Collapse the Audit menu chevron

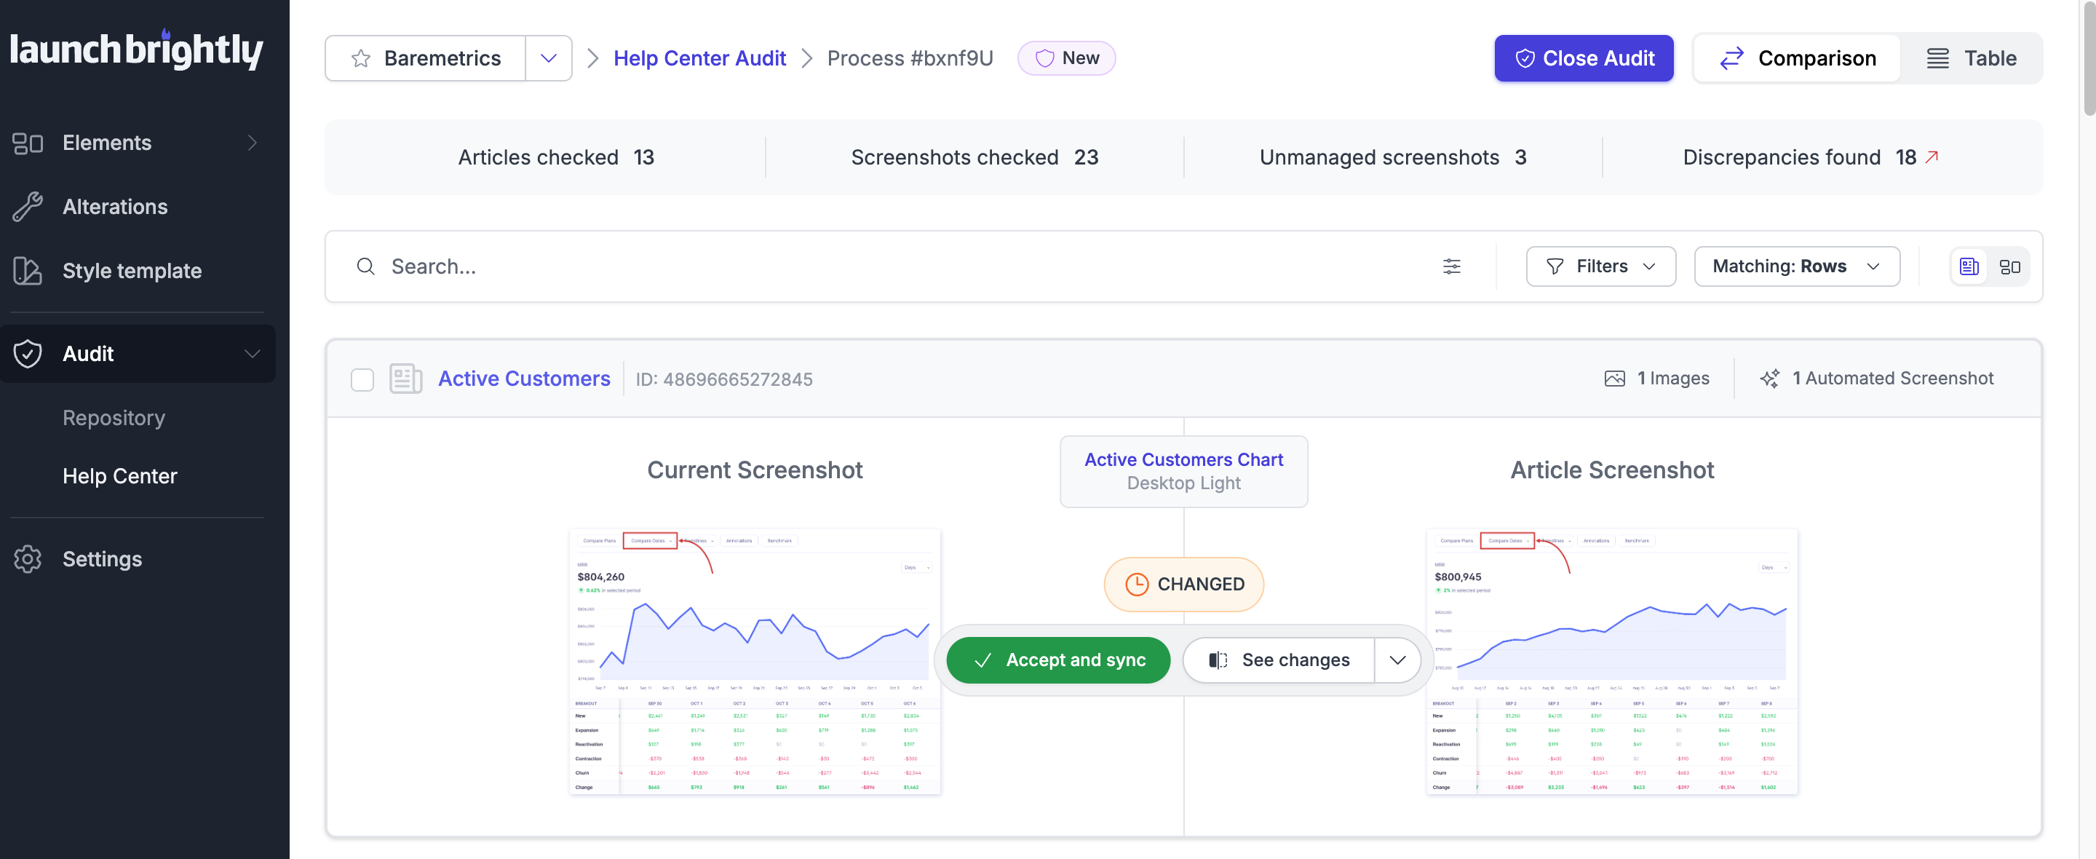click(253, 353)
